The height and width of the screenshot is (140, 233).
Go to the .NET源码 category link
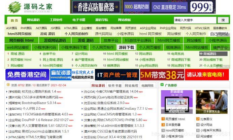point(41,28)
